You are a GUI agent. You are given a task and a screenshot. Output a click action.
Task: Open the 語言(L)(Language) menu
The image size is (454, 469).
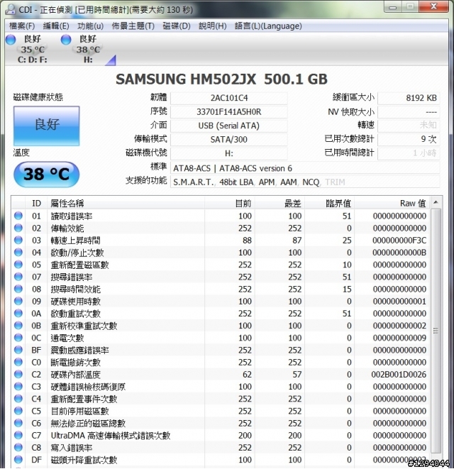pos(268,26)
